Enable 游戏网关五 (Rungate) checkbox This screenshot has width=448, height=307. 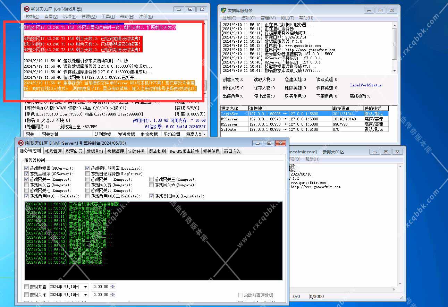click(x=88, y=185)
